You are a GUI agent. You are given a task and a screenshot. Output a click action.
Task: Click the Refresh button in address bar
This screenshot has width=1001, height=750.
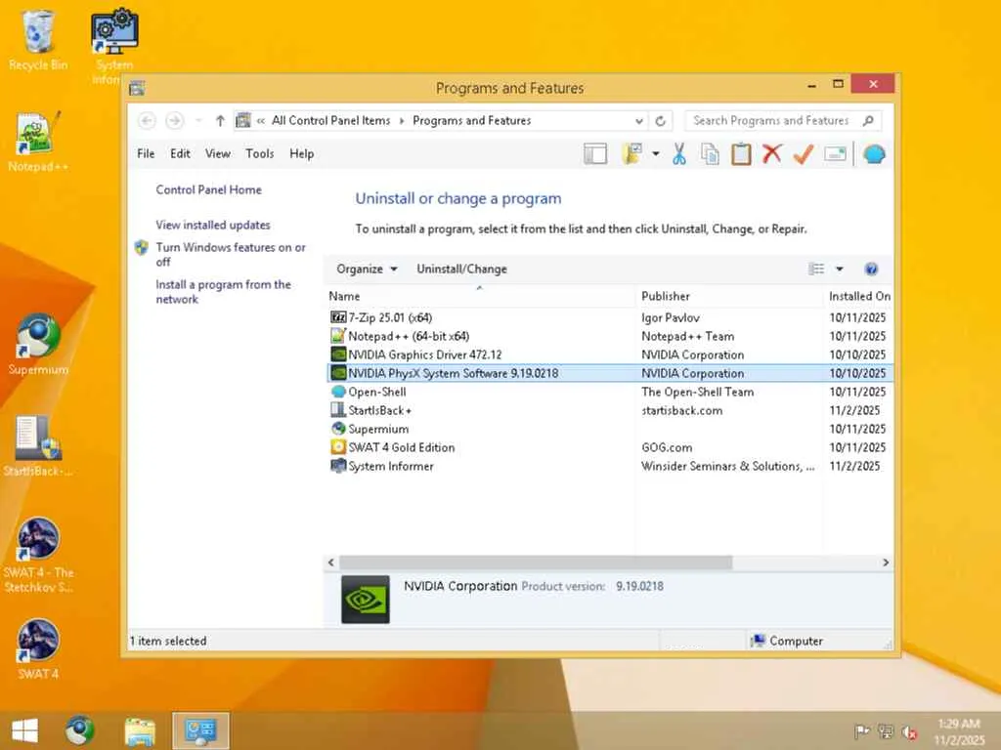tap(661, 120)
